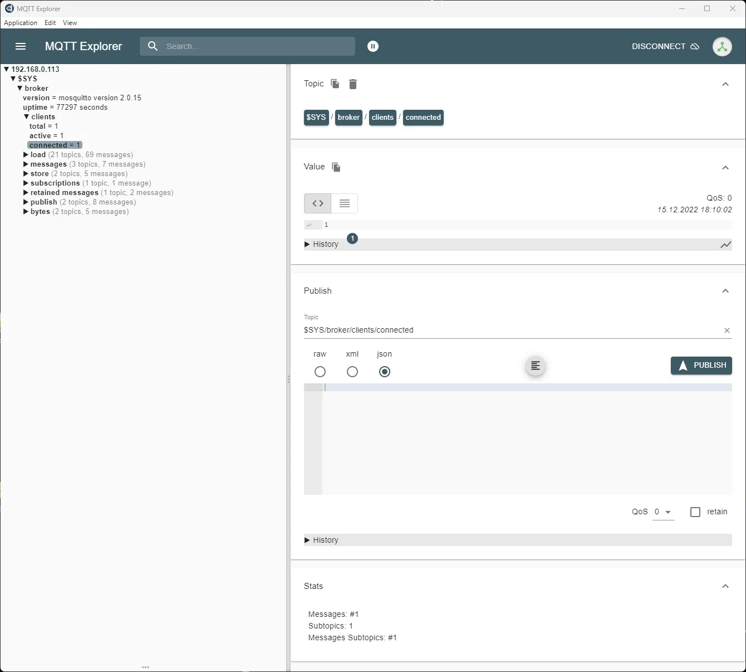This screenshot has width=746, height=672.
Task: Expand the bytes tree node
Action: coord(26,211)
